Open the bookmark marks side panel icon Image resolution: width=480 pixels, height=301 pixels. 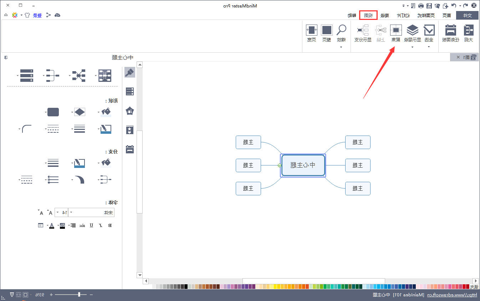coord(130,130)
